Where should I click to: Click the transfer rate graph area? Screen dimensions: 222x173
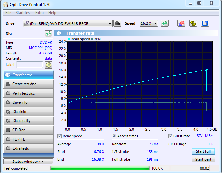(140, 84)
